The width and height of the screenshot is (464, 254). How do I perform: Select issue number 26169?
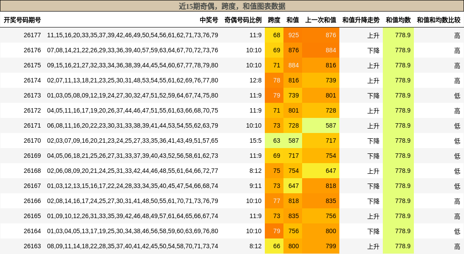32,156
